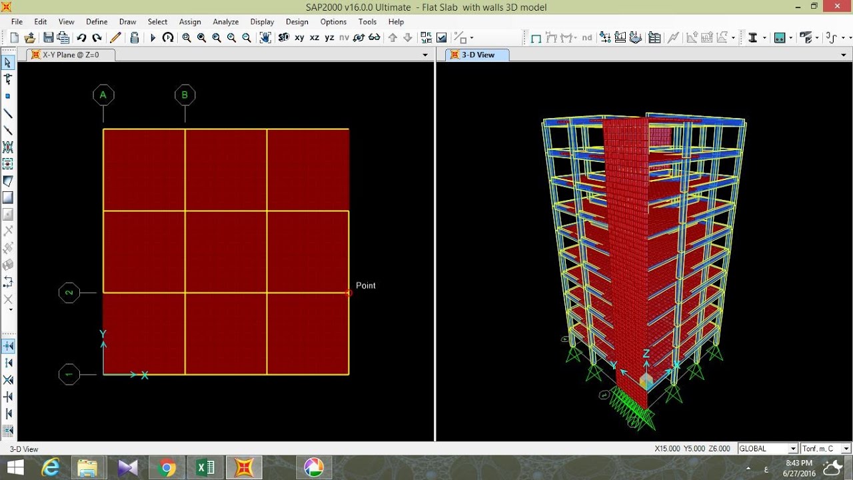
Task: Open the concrete frame design dropdown arrow
Action: click(792, 39)
